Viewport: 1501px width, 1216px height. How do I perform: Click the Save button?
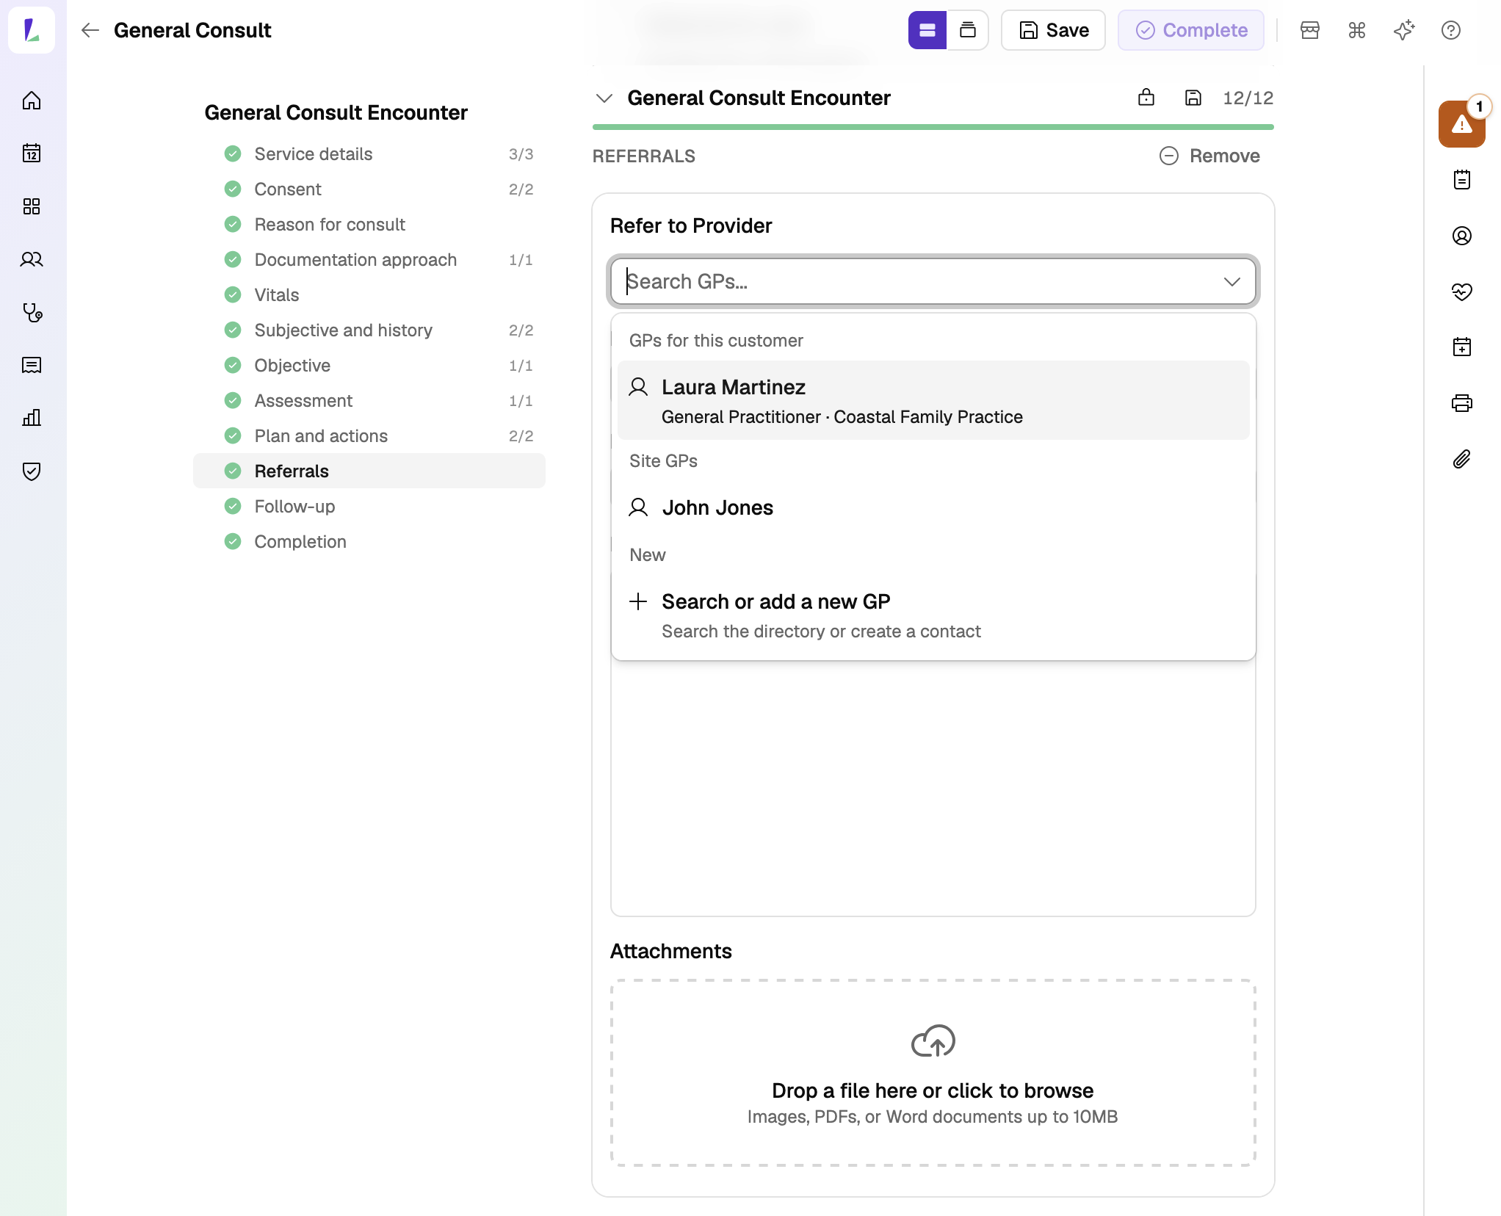(x=1053, y=30)
